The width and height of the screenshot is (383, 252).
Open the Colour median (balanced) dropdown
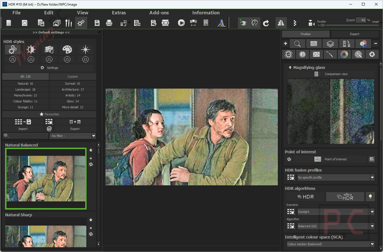point(331,244)
